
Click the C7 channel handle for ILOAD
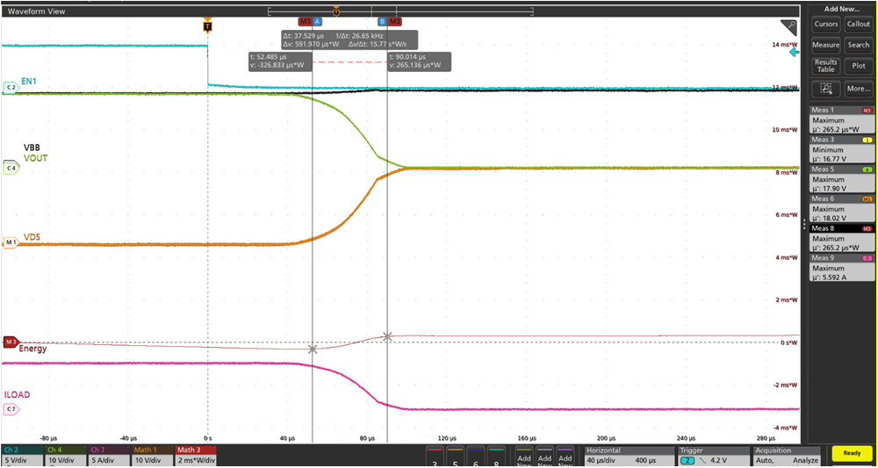tap(11, 408)
